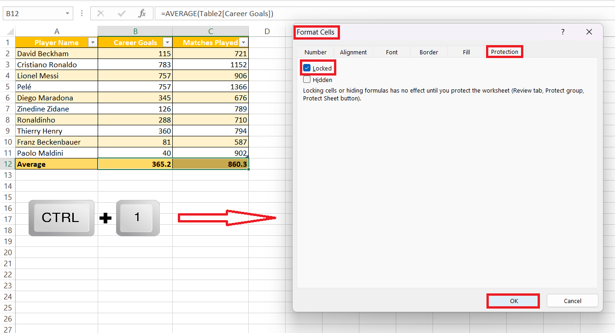Click the 365.2 average goals cell

pos(135,164)
